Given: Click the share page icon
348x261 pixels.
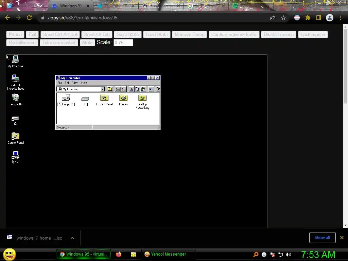Looking at the screenshot, I should coord(273,18).
